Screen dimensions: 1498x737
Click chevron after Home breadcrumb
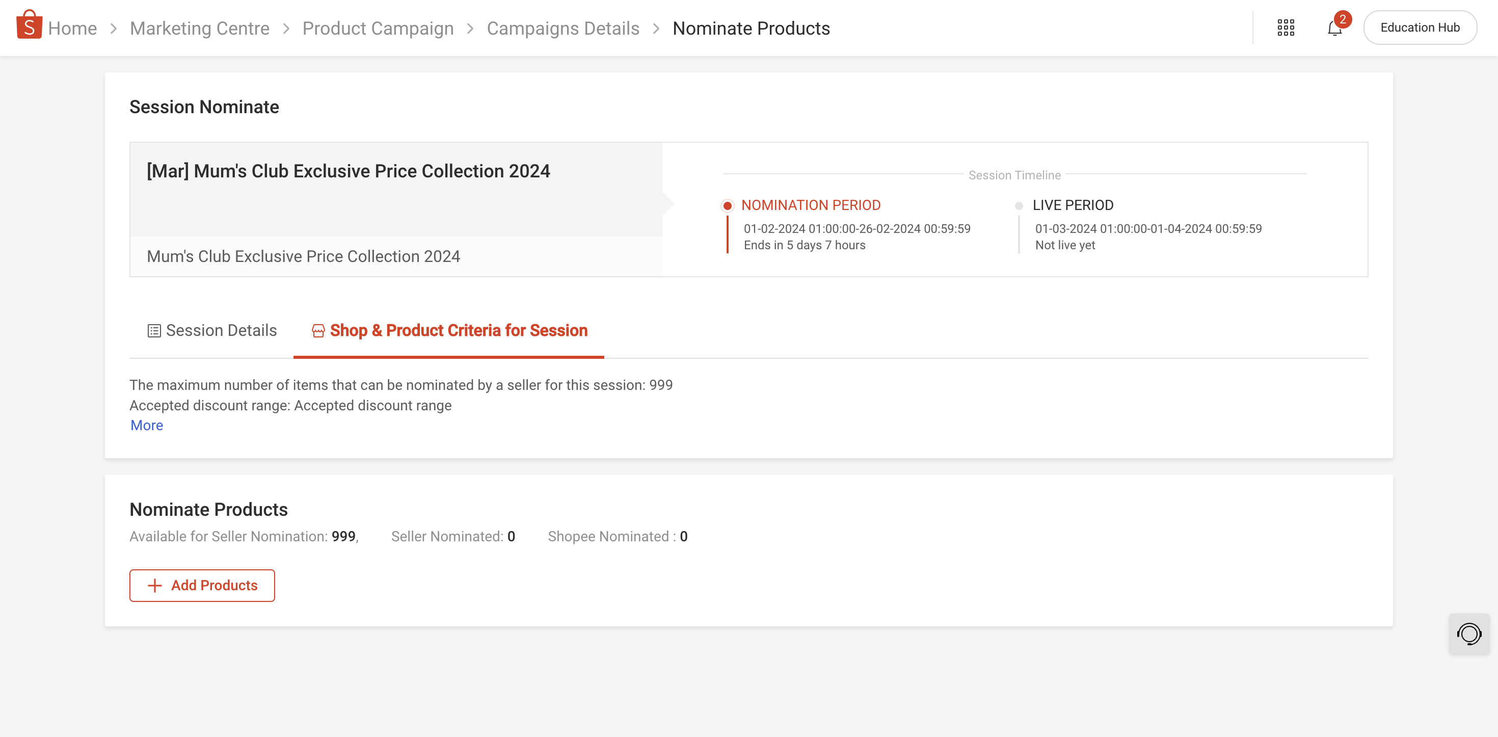coord(114,29)
